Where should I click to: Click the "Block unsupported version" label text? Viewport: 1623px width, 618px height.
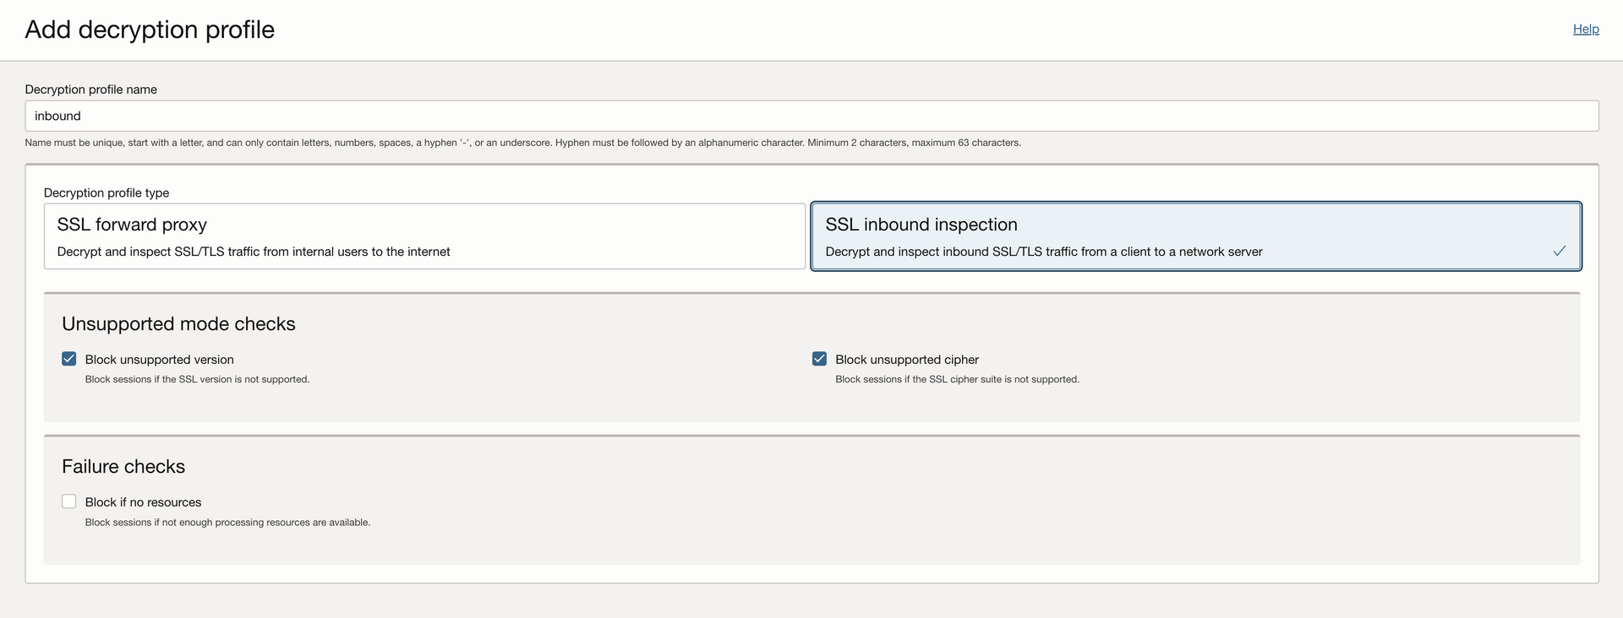[159, 360]
